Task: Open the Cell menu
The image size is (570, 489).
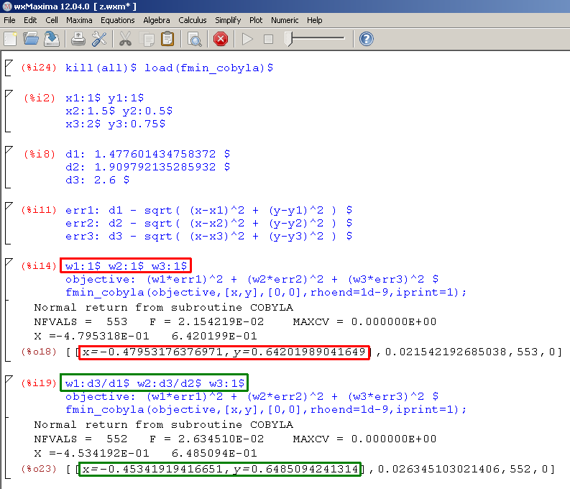Action: [52, 20]
